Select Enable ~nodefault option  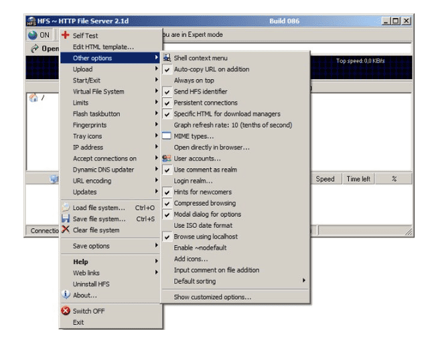pyautogui.click(x=236, y=247)
